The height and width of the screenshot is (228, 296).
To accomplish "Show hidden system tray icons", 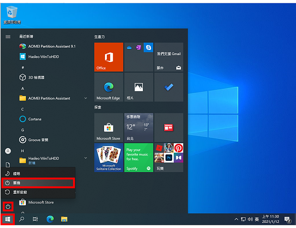I will [236, 219].
